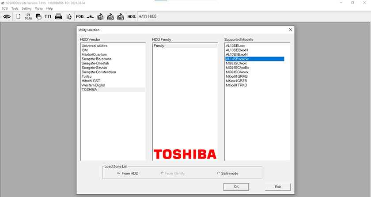This screenshot has height=197, width=371.
Task: Click the TRG1 switch icon
Action: (x=100, y=16)
